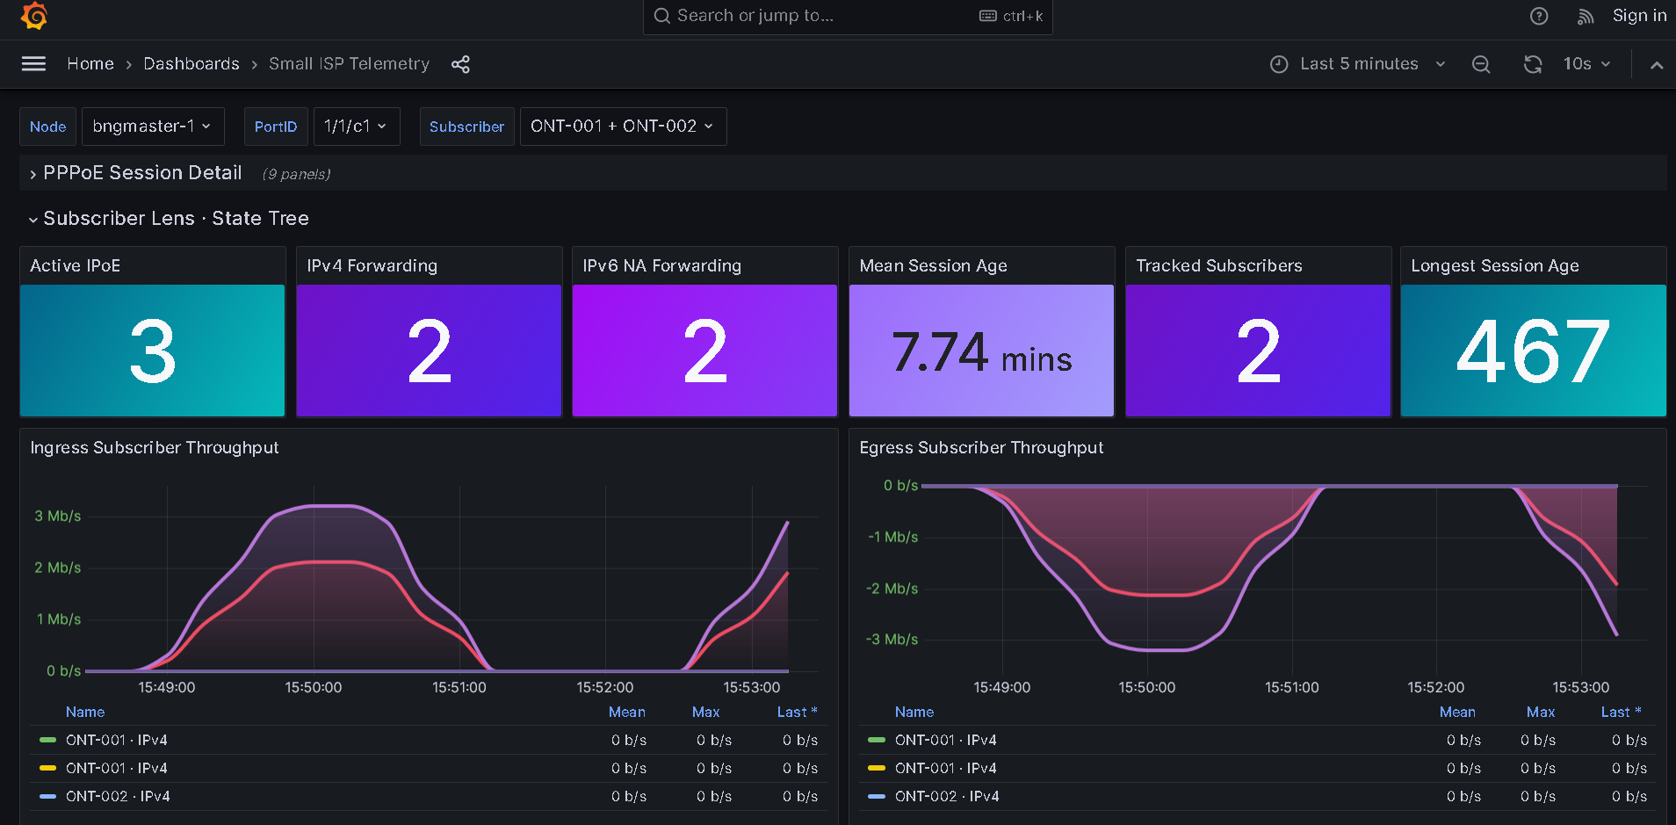Sort Ingress legend by Max
1676x825 pixels.
705,712
